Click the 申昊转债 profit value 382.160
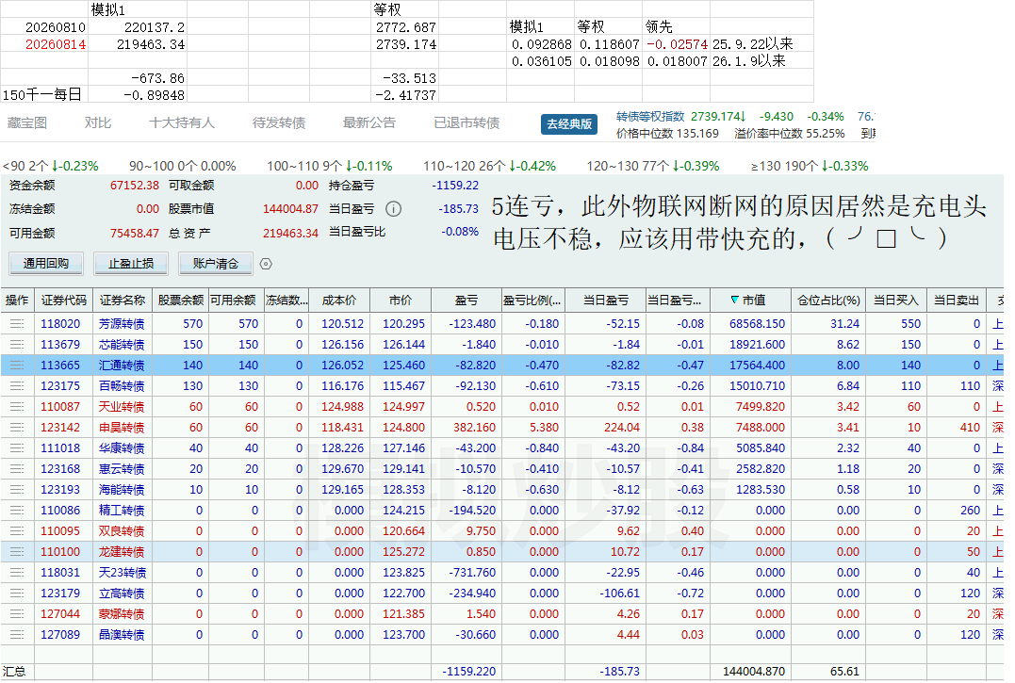Viewport: 1015px width, 683px height. [x=474, y=427]
